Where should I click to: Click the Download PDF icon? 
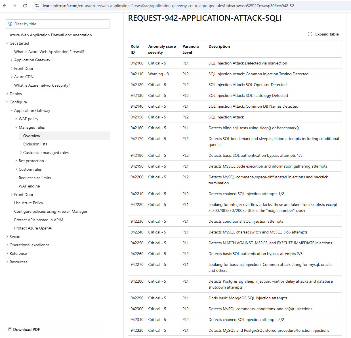(10, 329)
